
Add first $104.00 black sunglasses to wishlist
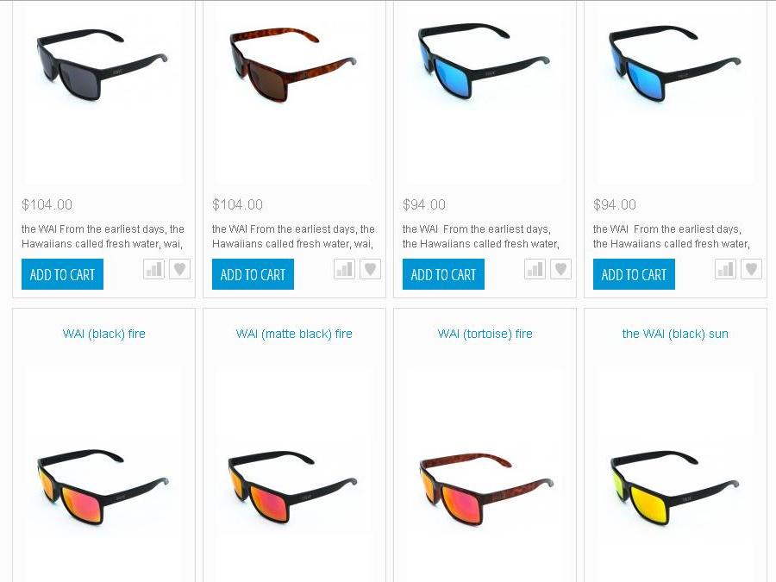coord(179,269)
